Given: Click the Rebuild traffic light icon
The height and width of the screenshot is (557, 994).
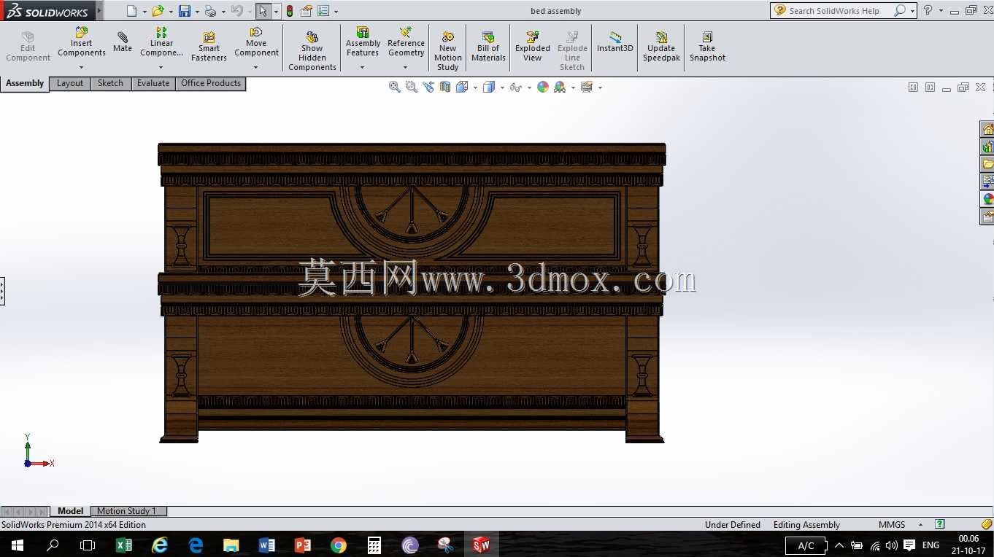Looking at the screenshot, I should [290, 11].
